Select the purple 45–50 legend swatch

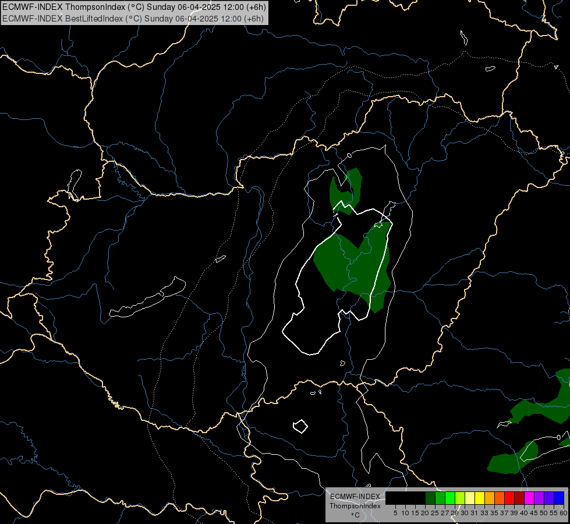pyautogui.click(x=539, y=498)
